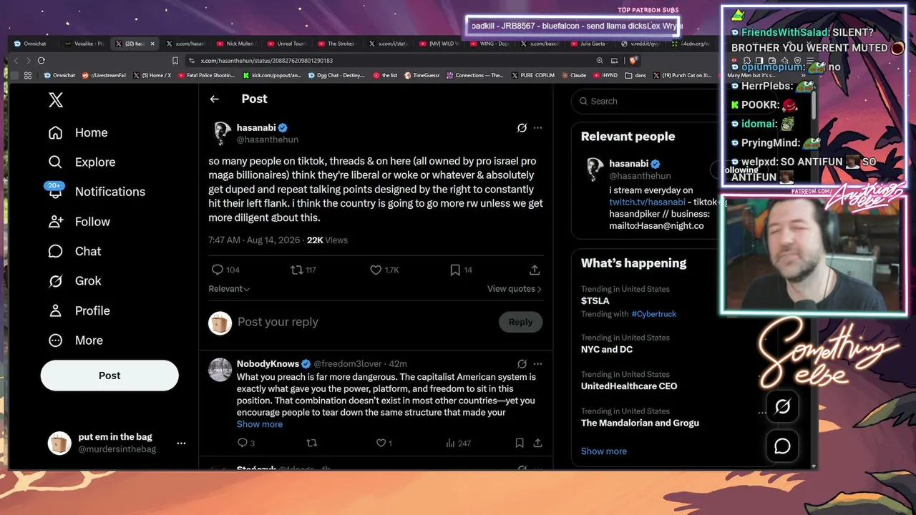Viewport: 916px width, 515px height.
Task: Open the $TSLA trending topic
Action: [595, 301]
